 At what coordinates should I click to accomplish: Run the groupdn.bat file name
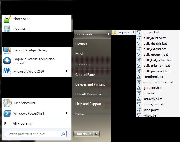(152, 88)
